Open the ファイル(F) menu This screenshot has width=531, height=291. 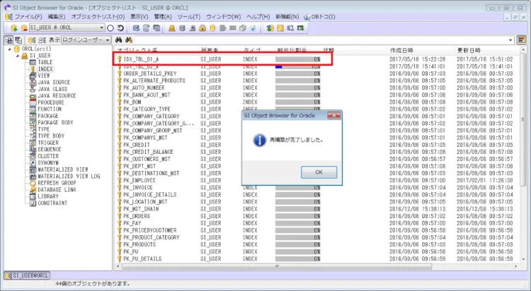(28, 16)
